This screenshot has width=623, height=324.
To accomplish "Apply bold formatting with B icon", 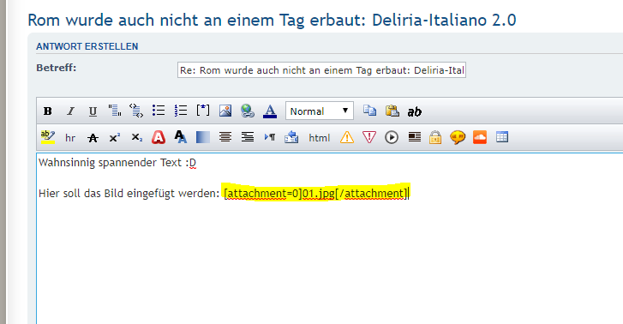I will click(x=48, y=111).
